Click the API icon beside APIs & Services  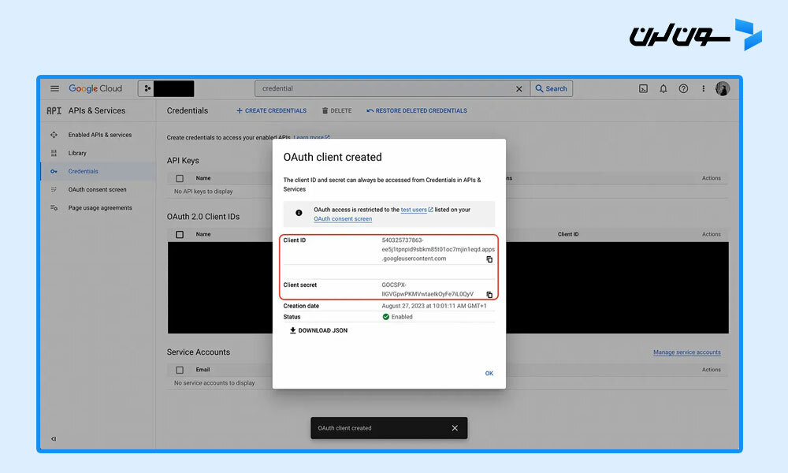(54, 110)
